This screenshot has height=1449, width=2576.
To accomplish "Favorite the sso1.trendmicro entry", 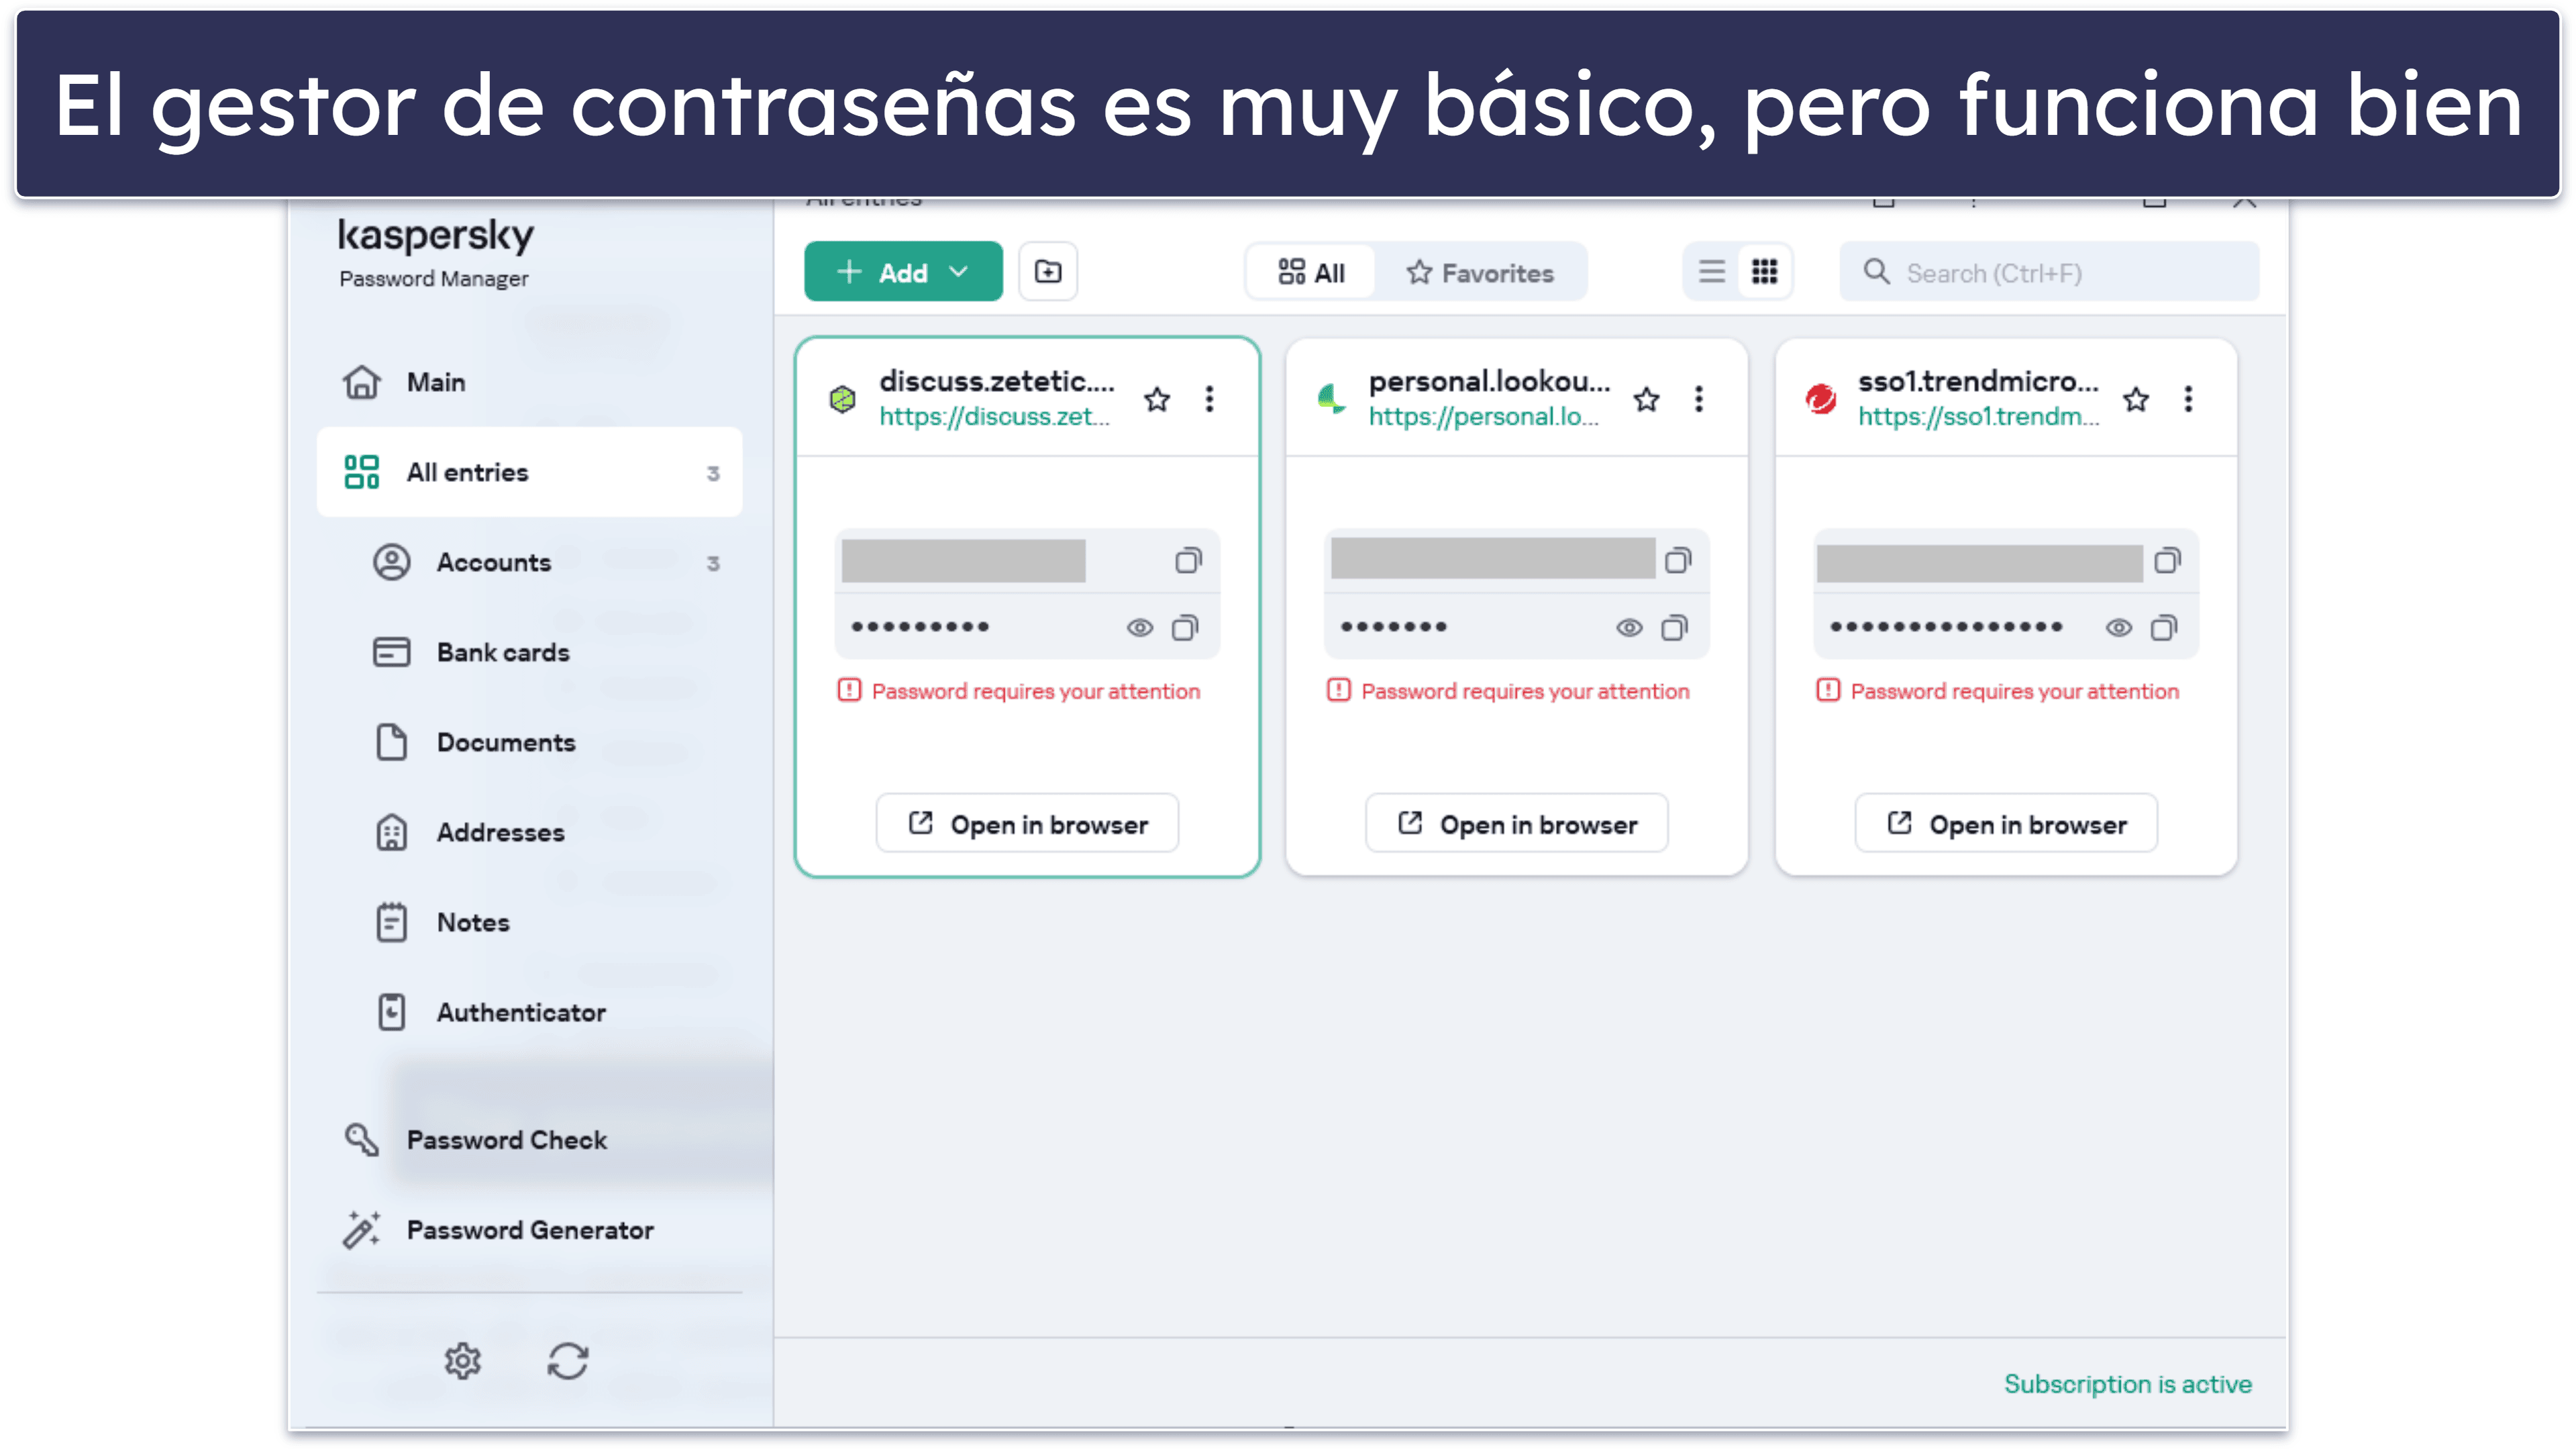I will 2136,400.
